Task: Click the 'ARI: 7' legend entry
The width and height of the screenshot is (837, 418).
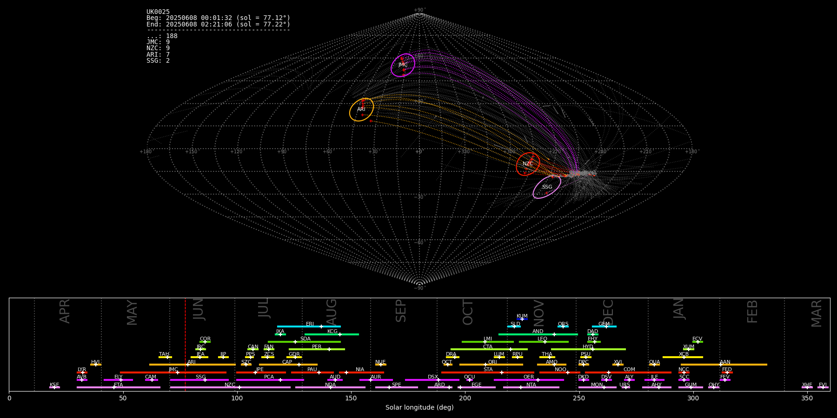Action: click(x=158, y=54)
